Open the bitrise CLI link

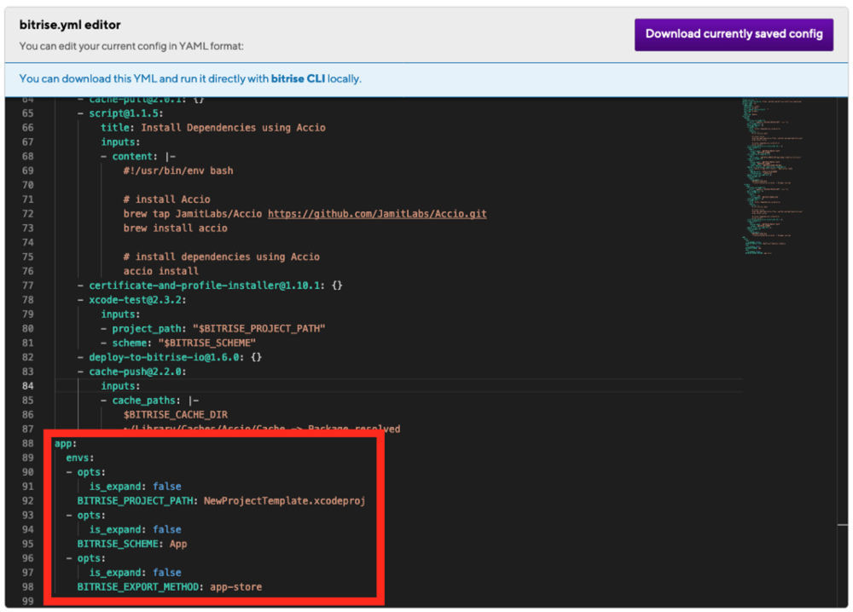[x=298, y=78]
